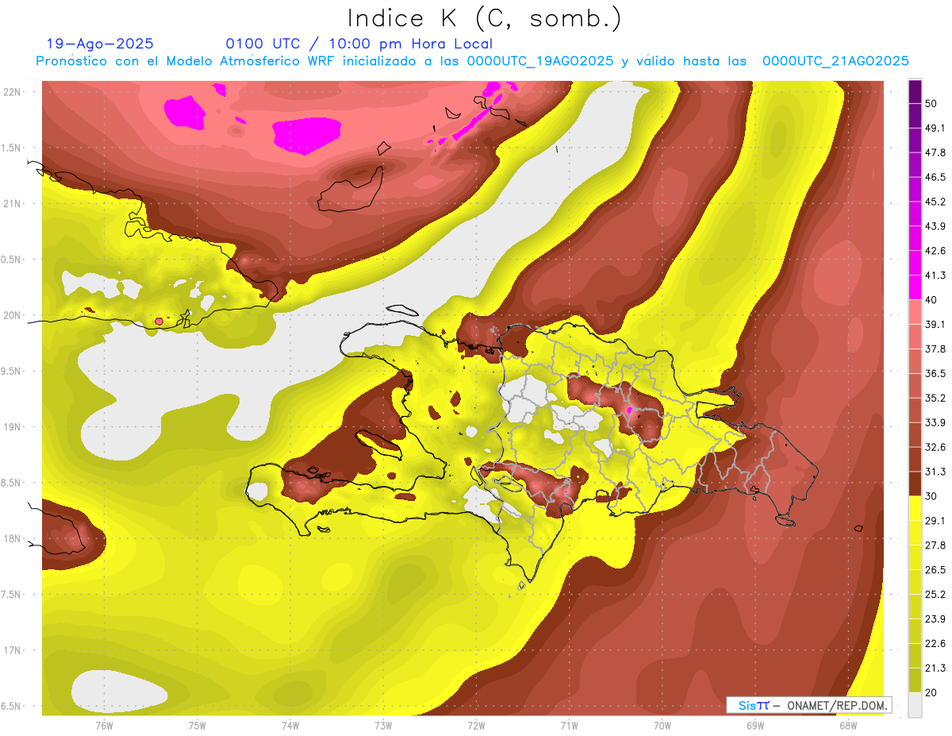Click the colorbar value '29.1'

(x=935, y=521)
